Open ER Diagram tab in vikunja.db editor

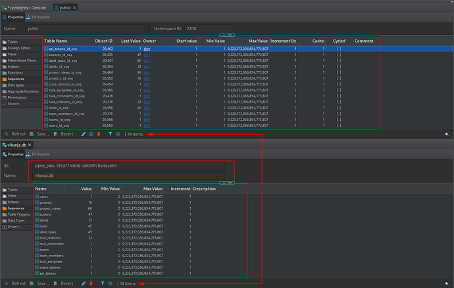pyautogui.click(x=38, y=155)
